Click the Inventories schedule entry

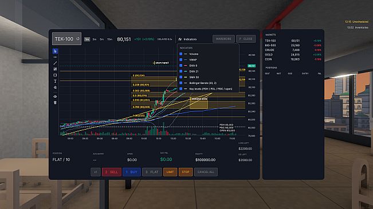coord(358,27)
